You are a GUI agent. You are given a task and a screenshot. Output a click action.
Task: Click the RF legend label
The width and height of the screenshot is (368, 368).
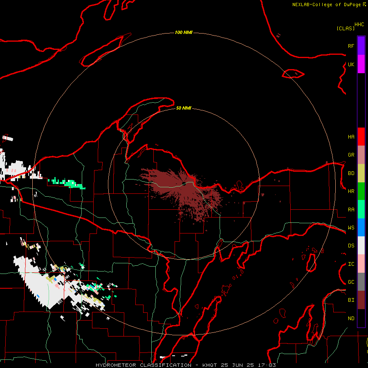coord(351,46)
